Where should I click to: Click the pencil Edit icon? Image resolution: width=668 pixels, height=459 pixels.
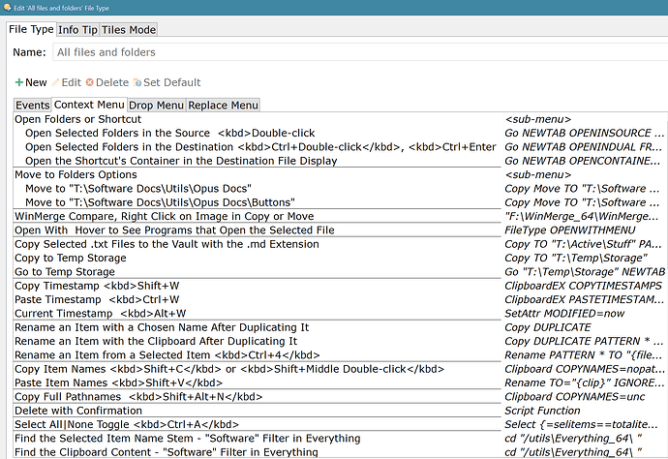(x=55, y=82)
